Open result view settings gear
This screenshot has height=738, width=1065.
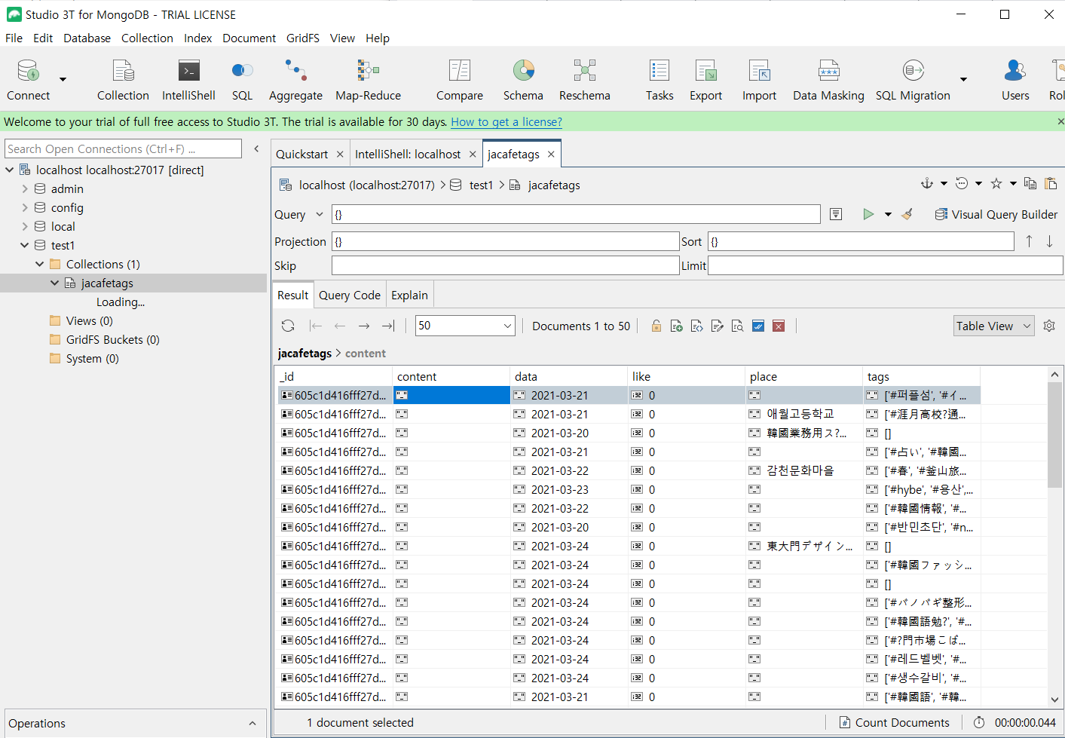click(1049, 326)
